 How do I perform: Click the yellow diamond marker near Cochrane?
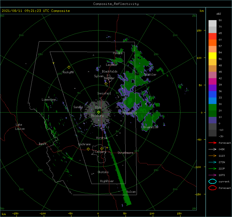coord(88,149)
